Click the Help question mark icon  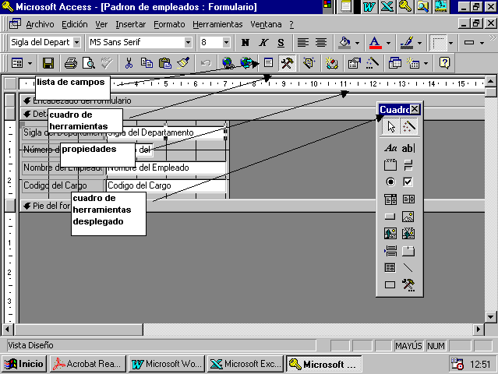(444, 63)
